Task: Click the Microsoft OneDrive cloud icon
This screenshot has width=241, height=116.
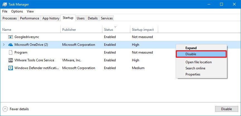Action: click(x=10, y=45)
